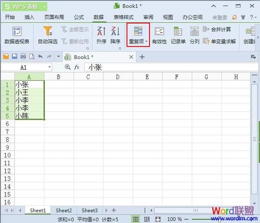The image size is (260, 223).
Task: Select row 8 header
Action: (x=7, y=140)
